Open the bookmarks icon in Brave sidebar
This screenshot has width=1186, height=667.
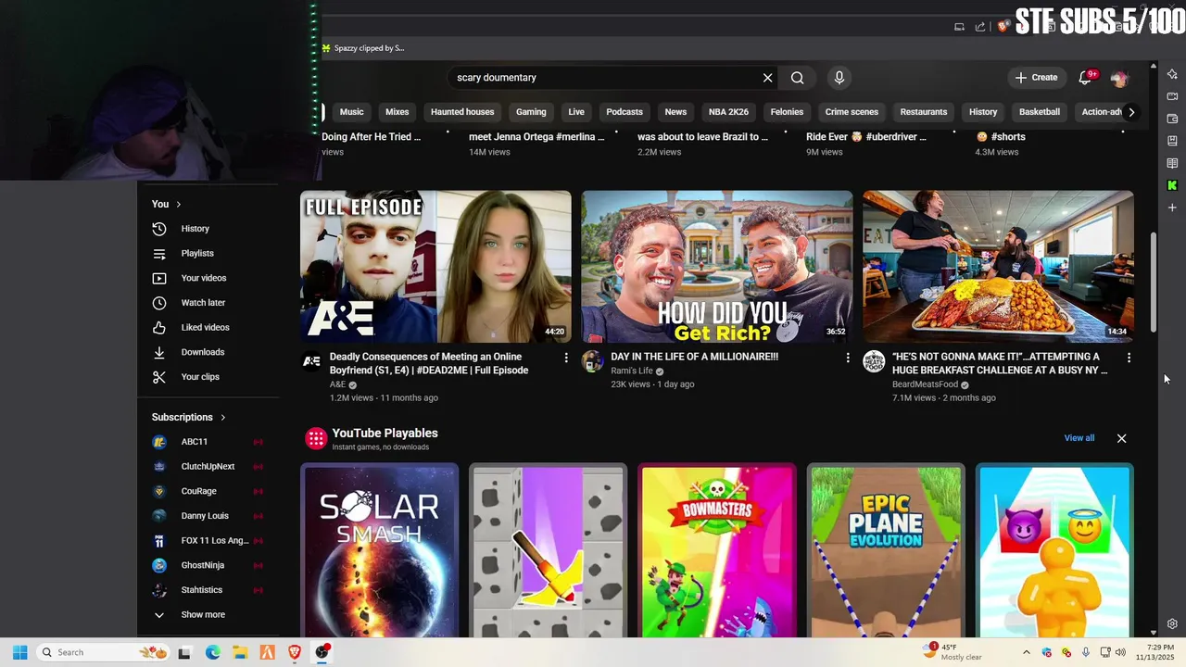click(x=1172, y=141)
